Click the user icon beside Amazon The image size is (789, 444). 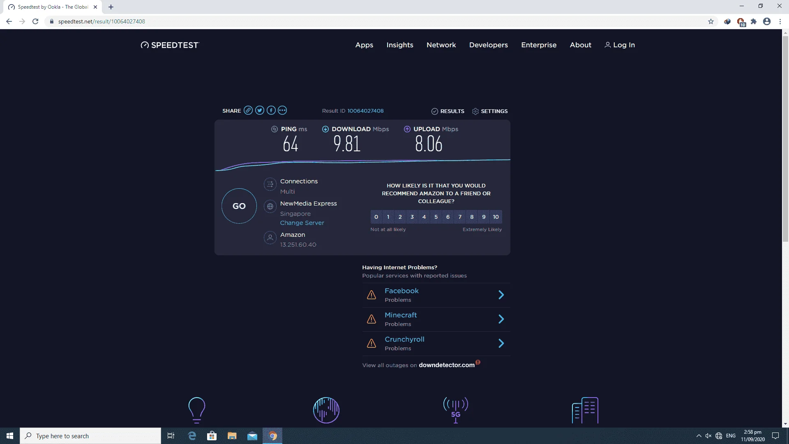270,238
